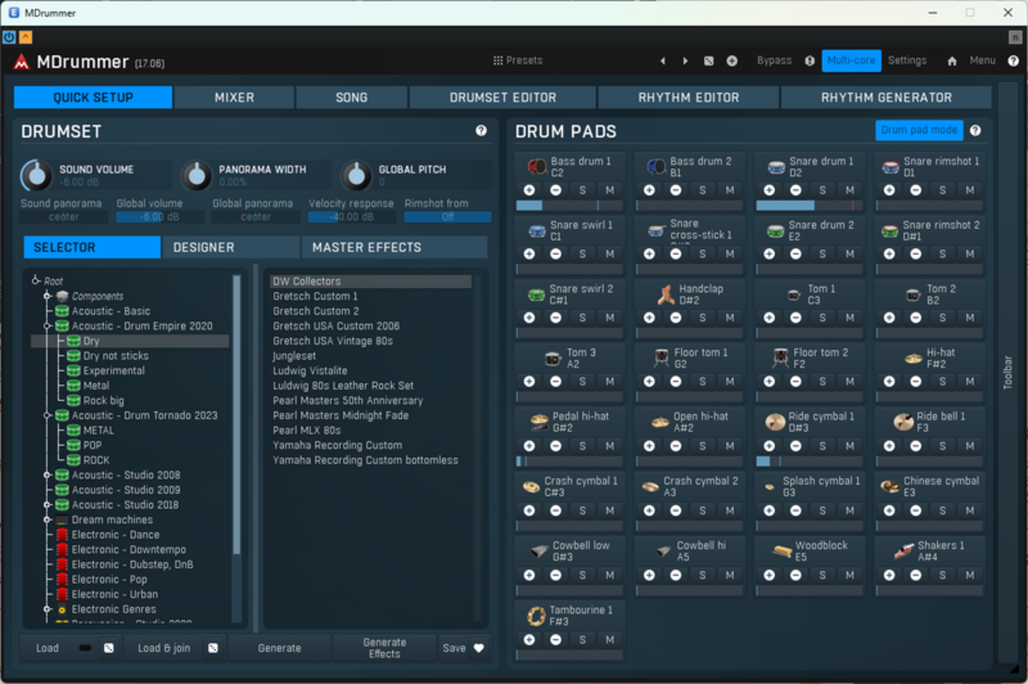Expand the Acoustic - Studio 2008 node

coord(47,475)
